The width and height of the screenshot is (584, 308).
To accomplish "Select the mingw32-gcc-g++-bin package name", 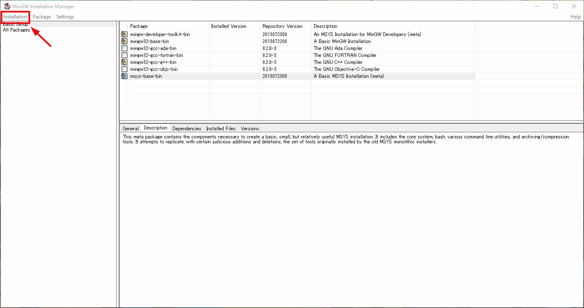I will pyautogui.click(x=153, y=62).
